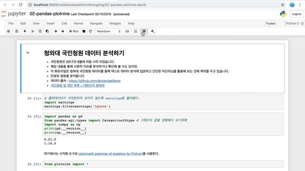Click the In [2] prompt label
The height and width of the screenshot is (171, 305).
[x=34, y=116]
